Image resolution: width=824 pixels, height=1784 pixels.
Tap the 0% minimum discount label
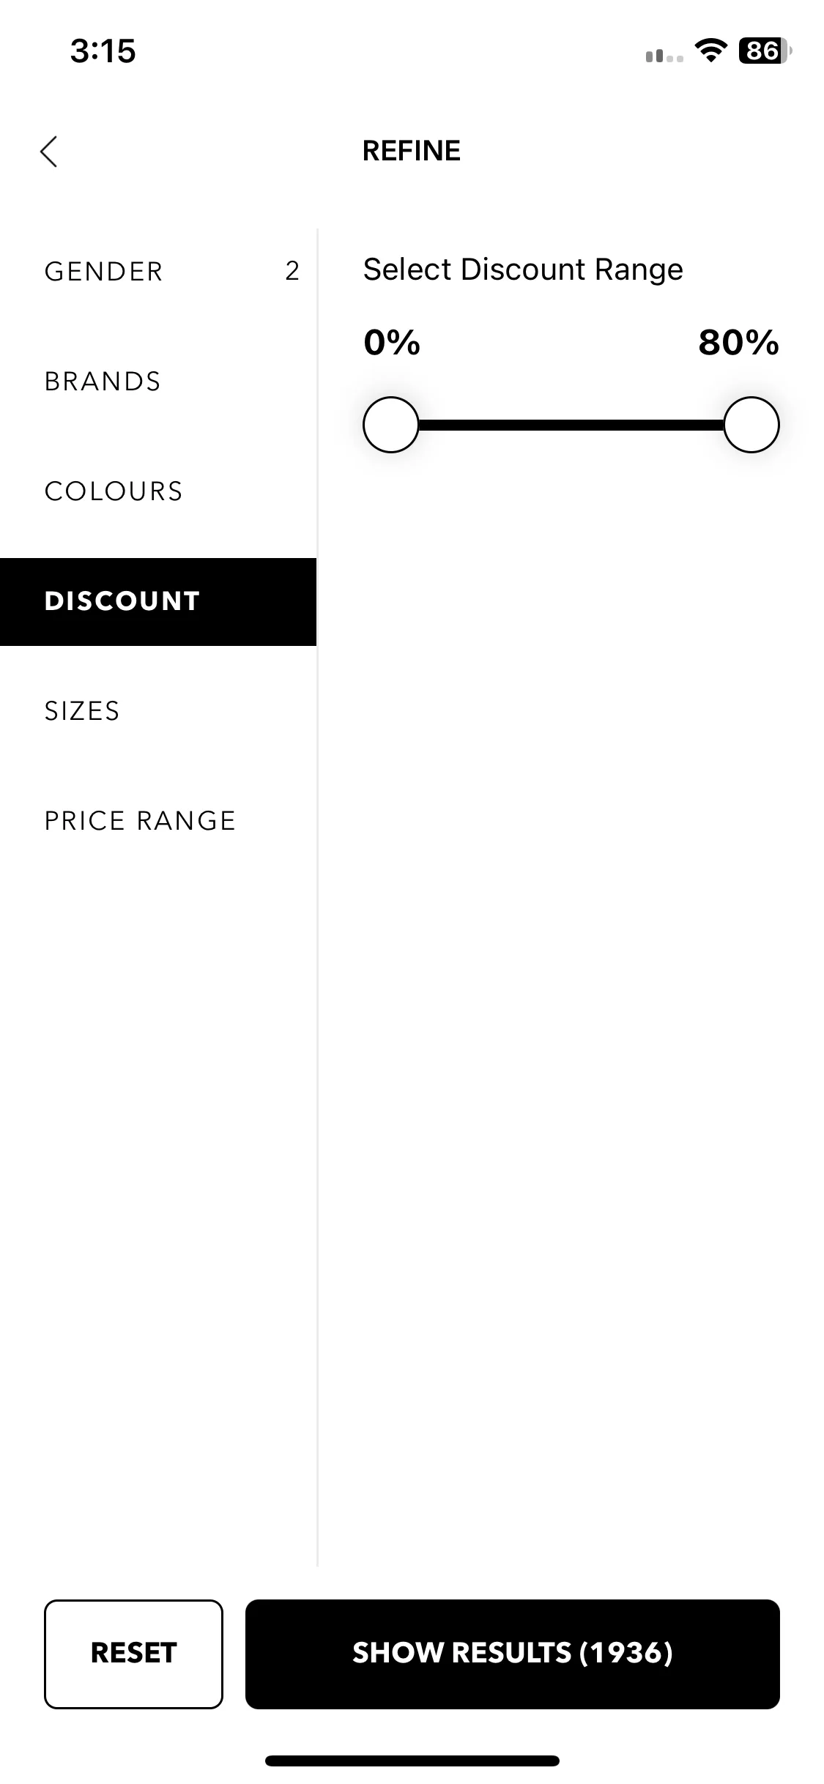pos(392,342)
